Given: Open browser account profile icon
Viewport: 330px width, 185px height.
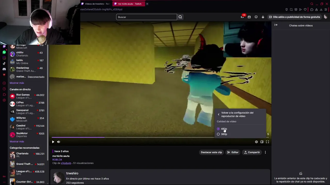Looking at the screenshot, I should pyautogui.click(x=316, y=10).
